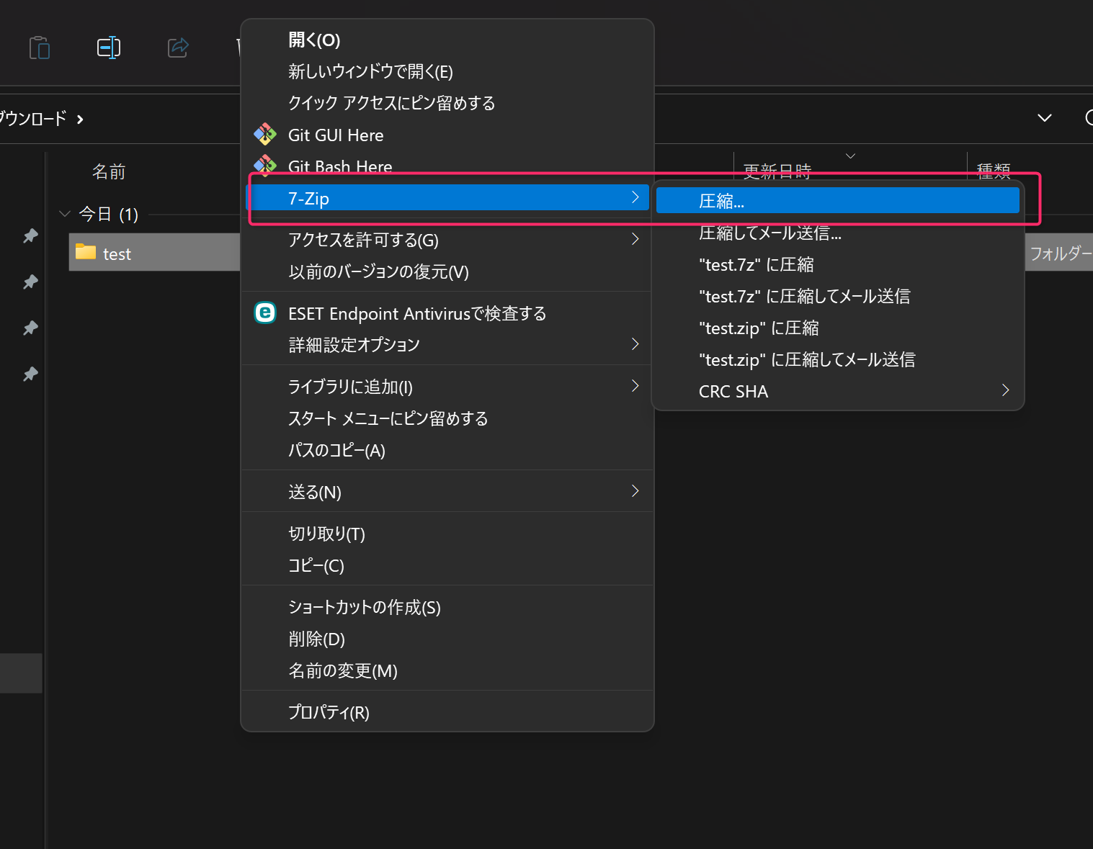
Task: Click the Git GUI Here icon
Action: pos(265,135)
